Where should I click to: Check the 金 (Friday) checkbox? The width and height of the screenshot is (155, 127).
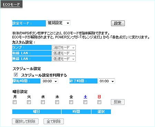click(71, 102)
